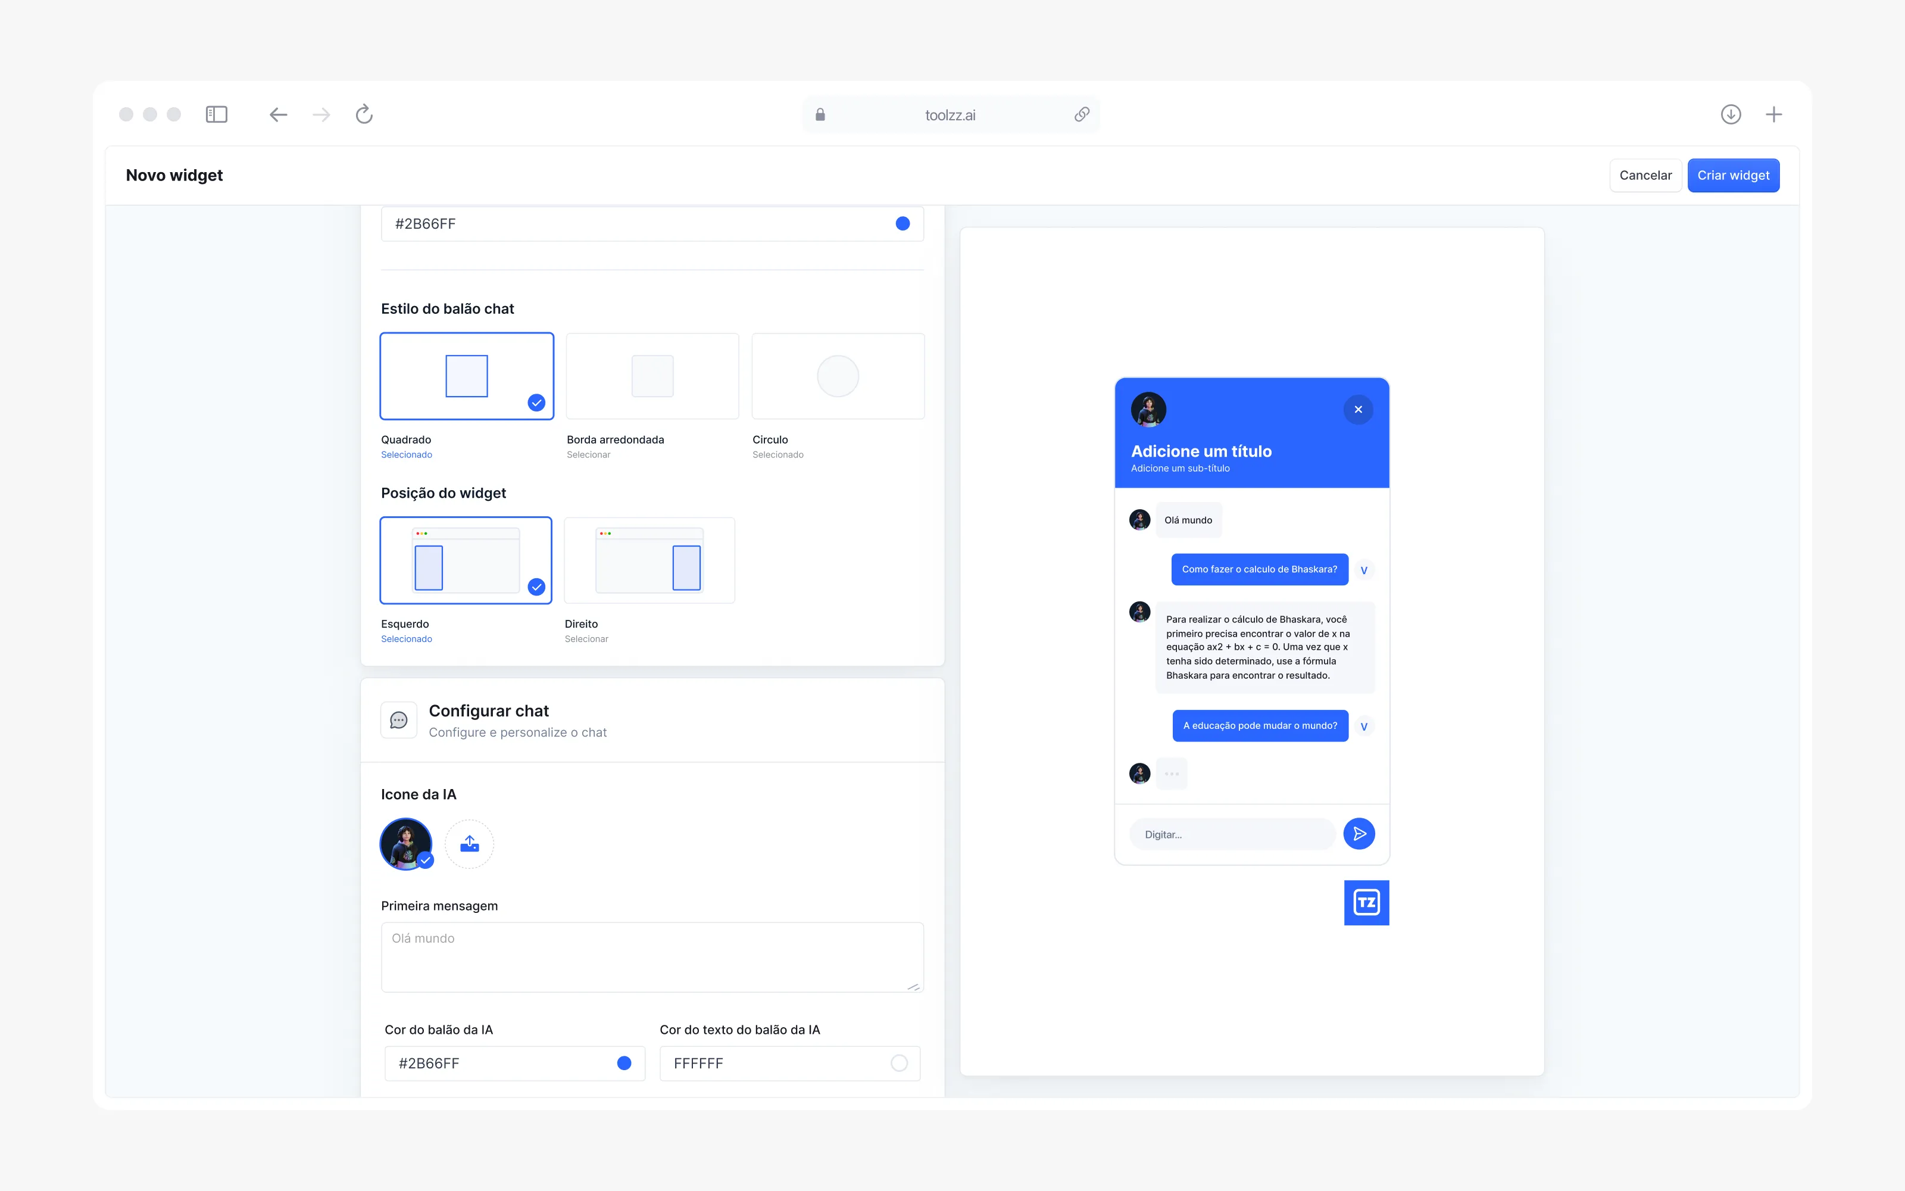The image size is (1905, 1191).
Task: Click the Digitar chat input field
Action: pos(1232,834)
